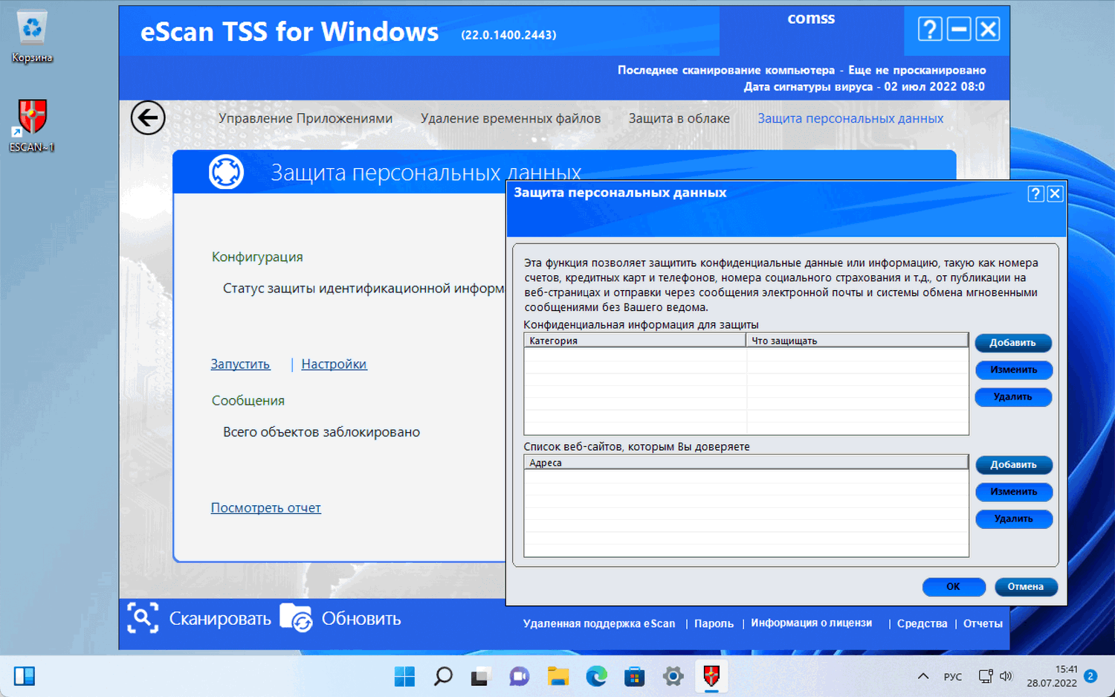Click Изменить for trusted websites list

1013,492
